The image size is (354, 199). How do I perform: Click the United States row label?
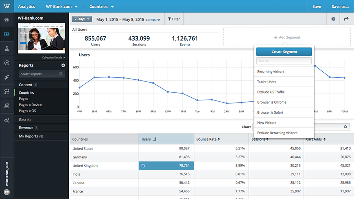tap(83, 148)
